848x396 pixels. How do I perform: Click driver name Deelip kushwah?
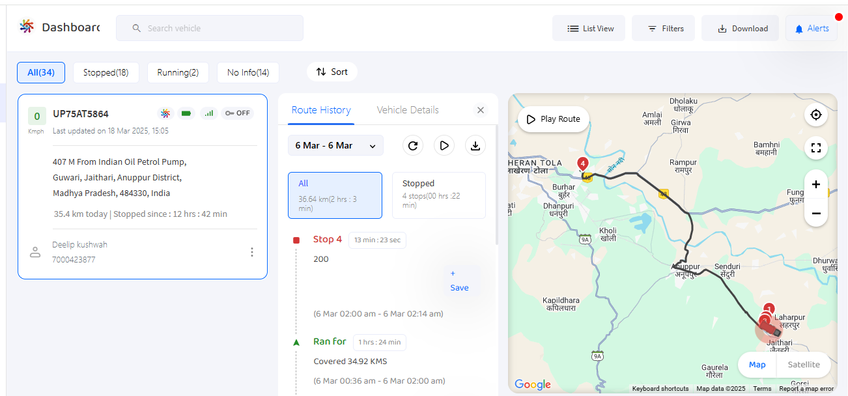point(79,245)
